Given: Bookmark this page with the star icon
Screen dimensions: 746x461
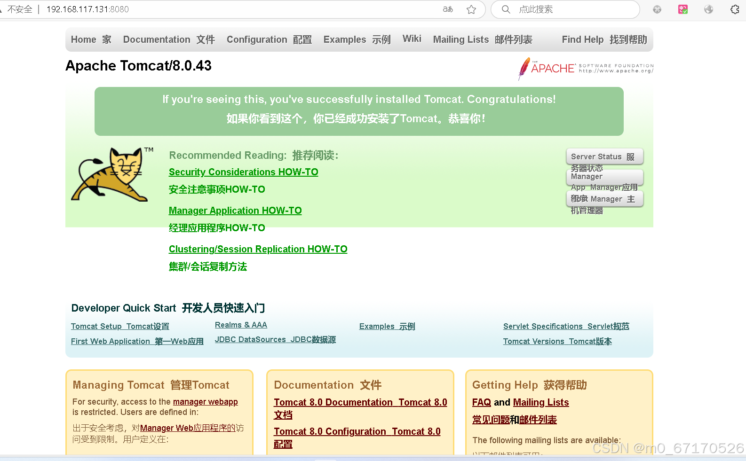Looking at the screenshot, I should coord(471,9).
